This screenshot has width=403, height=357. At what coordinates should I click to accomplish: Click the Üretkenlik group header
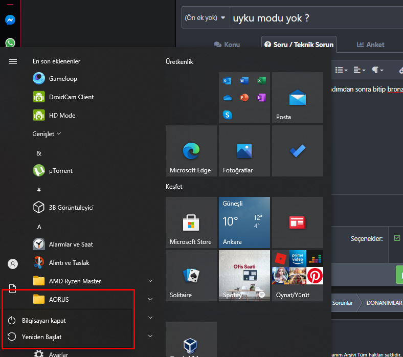click(x=180, y=62)
